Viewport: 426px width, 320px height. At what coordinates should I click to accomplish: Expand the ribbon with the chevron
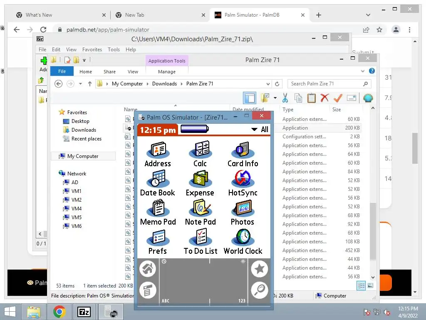click(363, 71)
